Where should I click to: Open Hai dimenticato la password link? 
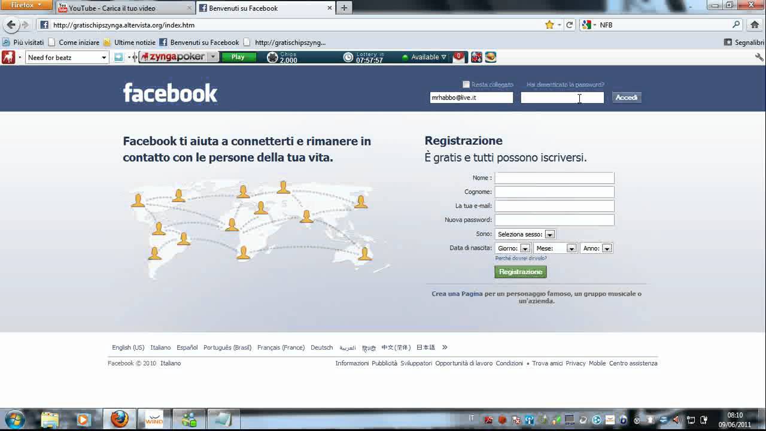click(x=566, y=84)
